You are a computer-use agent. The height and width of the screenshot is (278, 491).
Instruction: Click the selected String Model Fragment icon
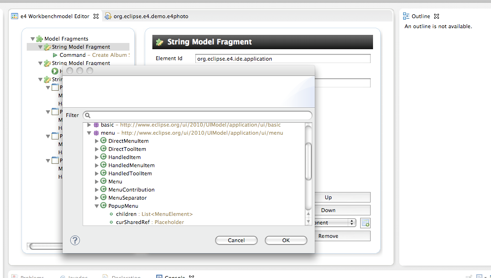pyautogui.click(x=47, y=47)
